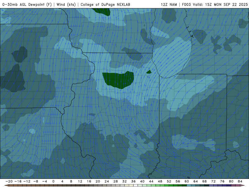Click the small dark green patch near Lake Michigan

(x=149, y=72)
